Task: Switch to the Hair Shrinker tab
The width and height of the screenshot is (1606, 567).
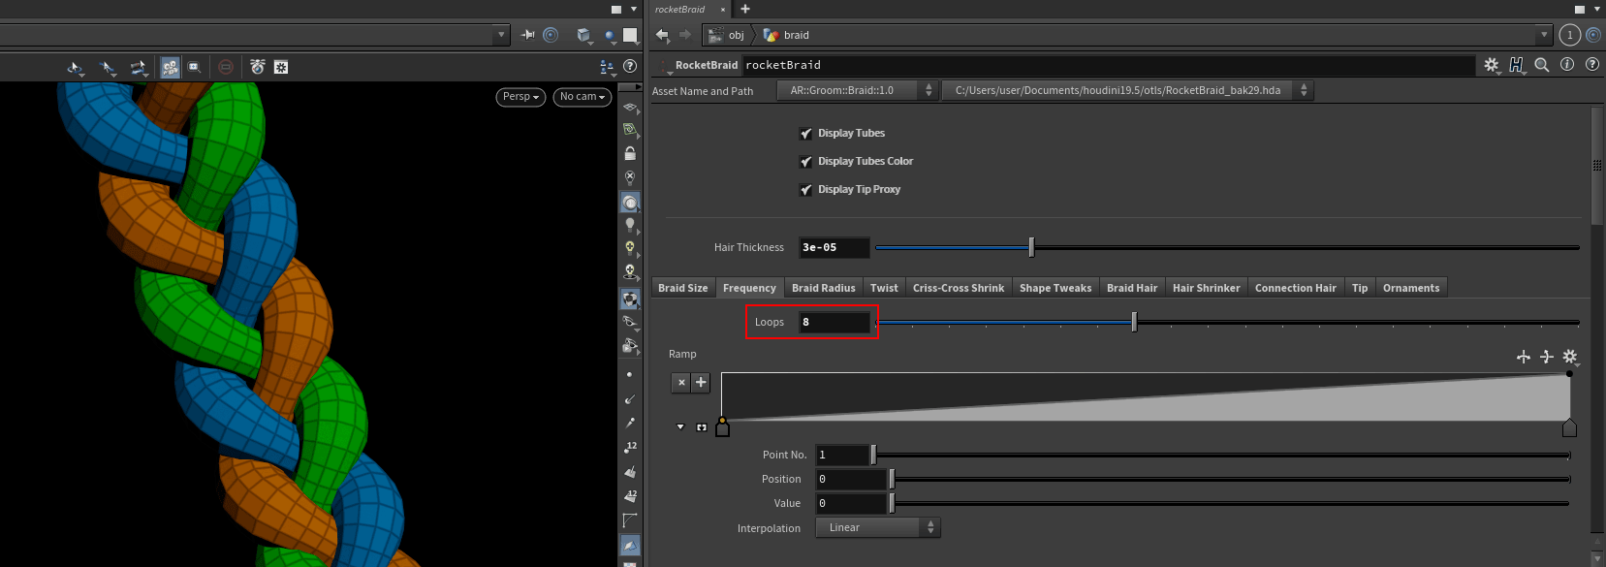Action: 1206,288
